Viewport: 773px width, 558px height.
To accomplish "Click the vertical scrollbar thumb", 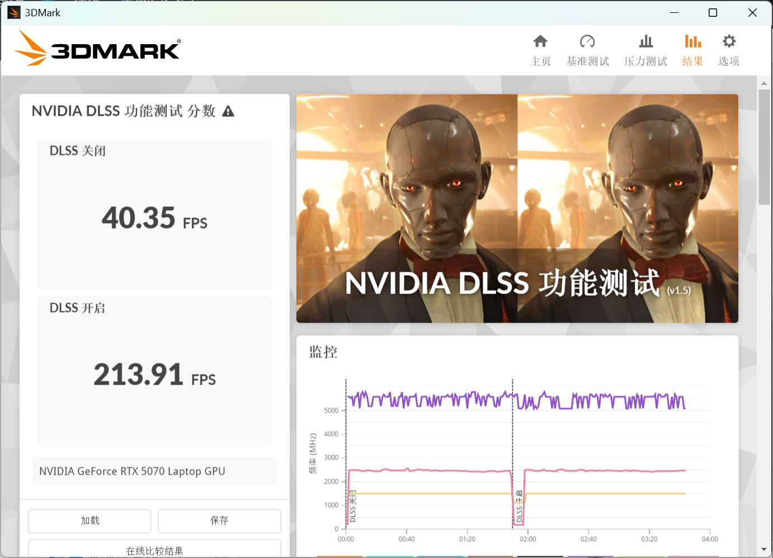I will tap(764, 146).
